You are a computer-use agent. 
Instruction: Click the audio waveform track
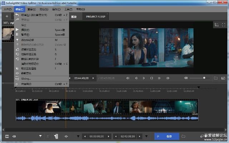coord(107,118)
